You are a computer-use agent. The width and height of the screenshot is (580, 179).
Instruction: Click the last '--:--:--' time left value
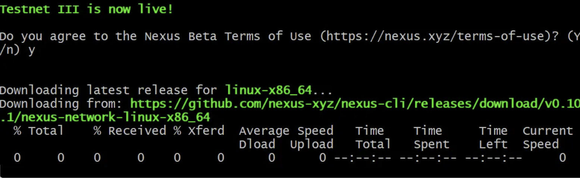(x=494, y=158)
